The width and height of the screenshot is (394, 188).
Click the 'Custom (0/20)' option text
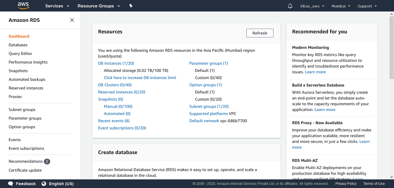tap(208, 99)
